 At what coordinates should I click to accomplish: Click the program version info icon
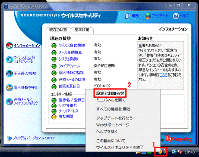[9, 138]
